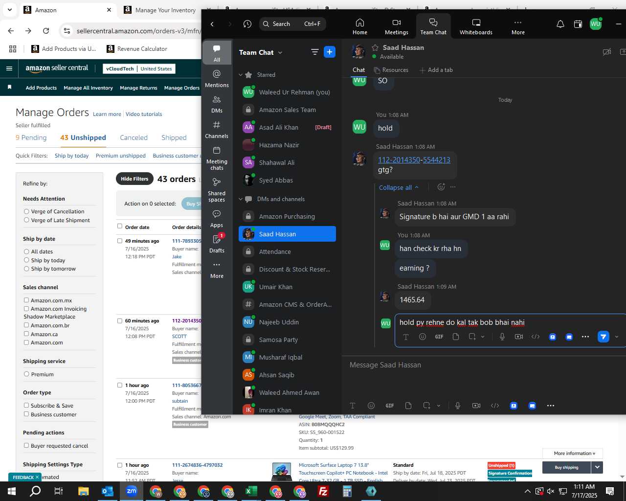The width and height of the screenshot is (626, 501).
Task: Open Mentions in Zoom sidebar
Action: click(217, 78)
